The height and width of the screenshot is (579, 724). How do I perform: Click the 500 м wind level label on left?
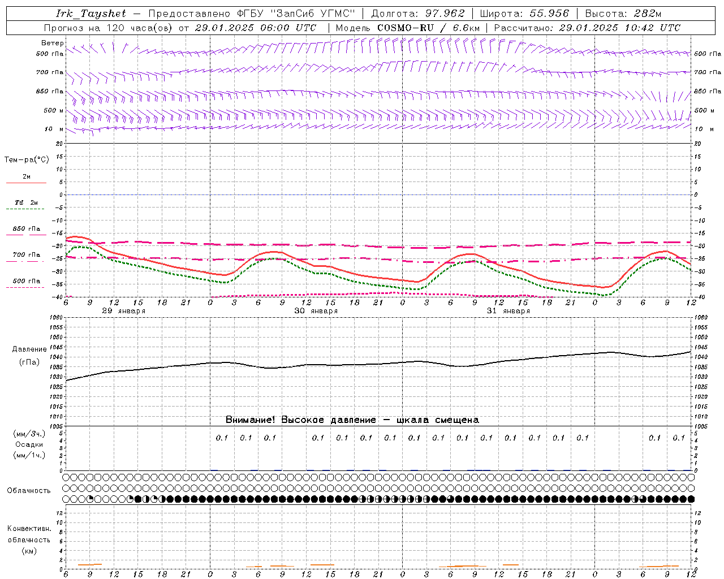click(x=54, y=110)
